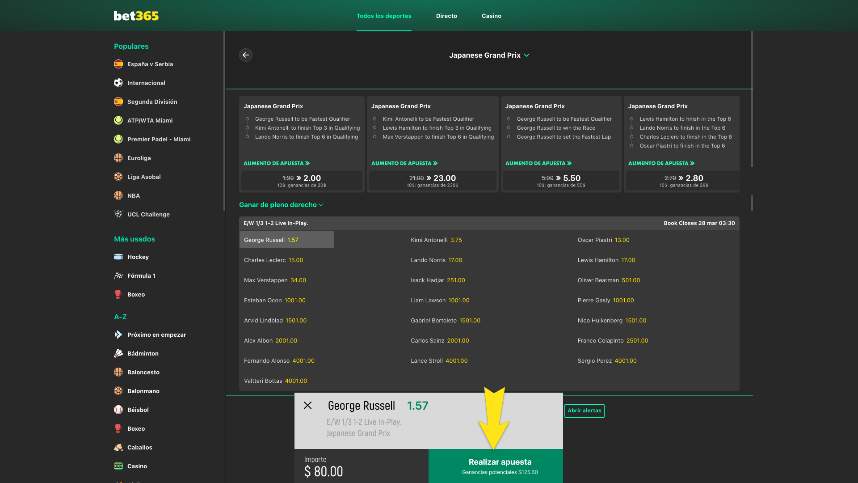Image resolution: width=858 pixels, height=483 pixels.
Task: Click the Realizar apuesta button
Action: click(496, 466)
